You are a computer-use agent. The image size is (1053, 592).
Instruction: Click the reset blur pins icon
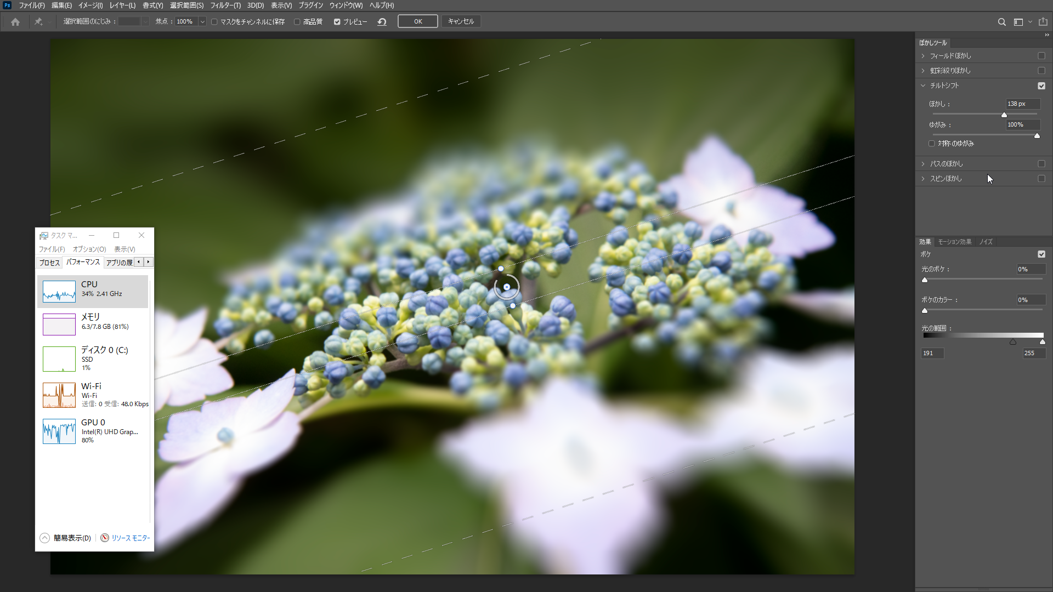382,22
